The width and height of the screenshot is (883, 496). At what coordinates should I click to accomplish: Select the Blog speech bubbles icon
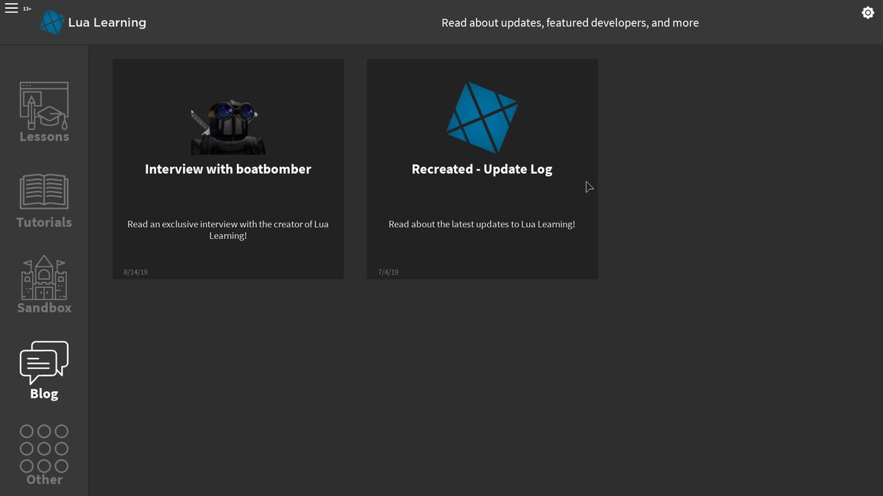click(x=44, y=363)
